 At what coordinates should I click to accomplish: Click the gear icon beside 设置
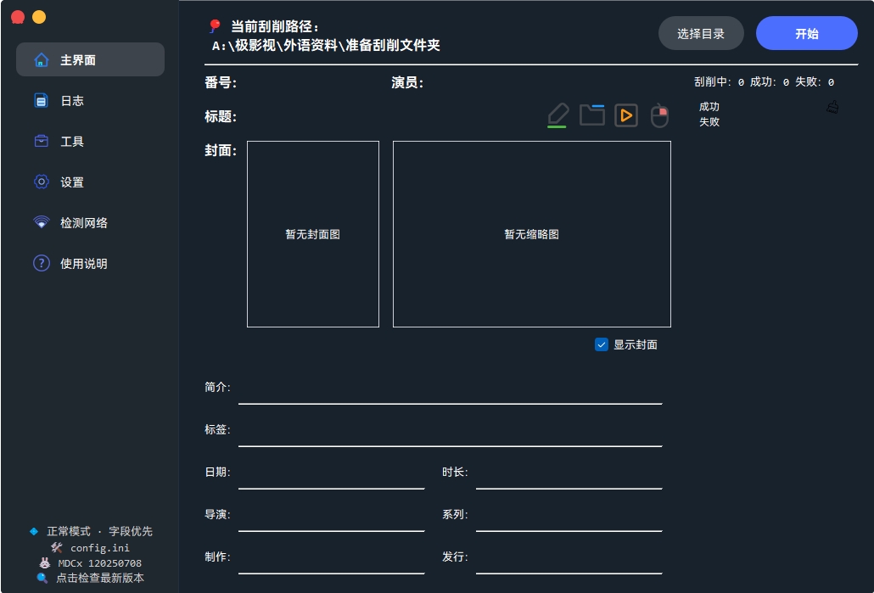[x=42, y=182]
